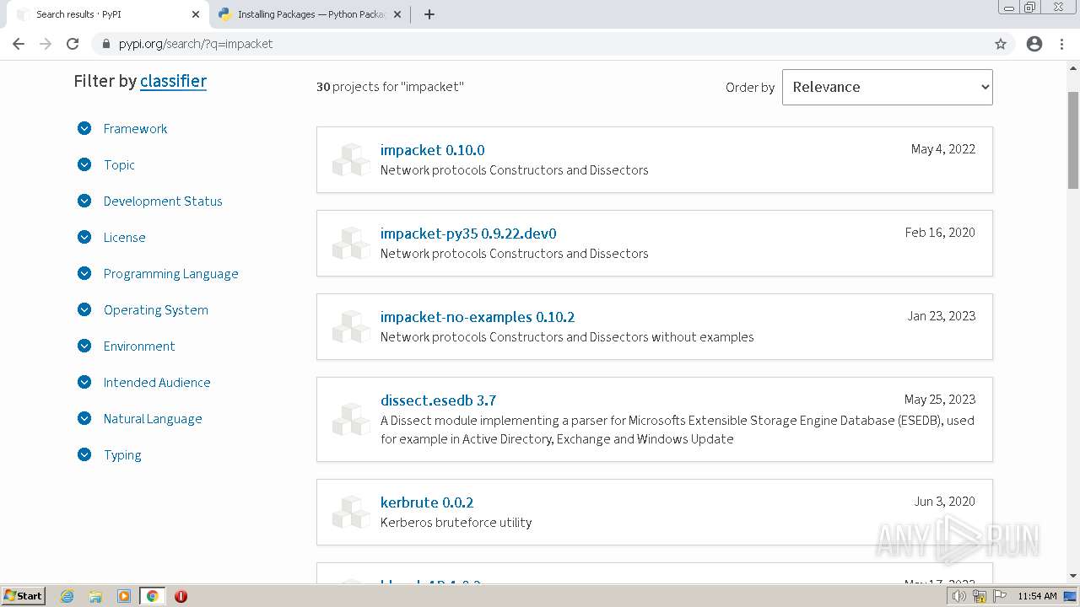
Task: Open the Windows Start menu
Action: [x=24, y=595]
